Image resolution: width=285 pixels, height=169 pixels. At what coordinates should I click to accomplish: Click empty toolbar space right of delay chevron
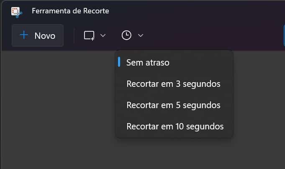click(209, 35)
